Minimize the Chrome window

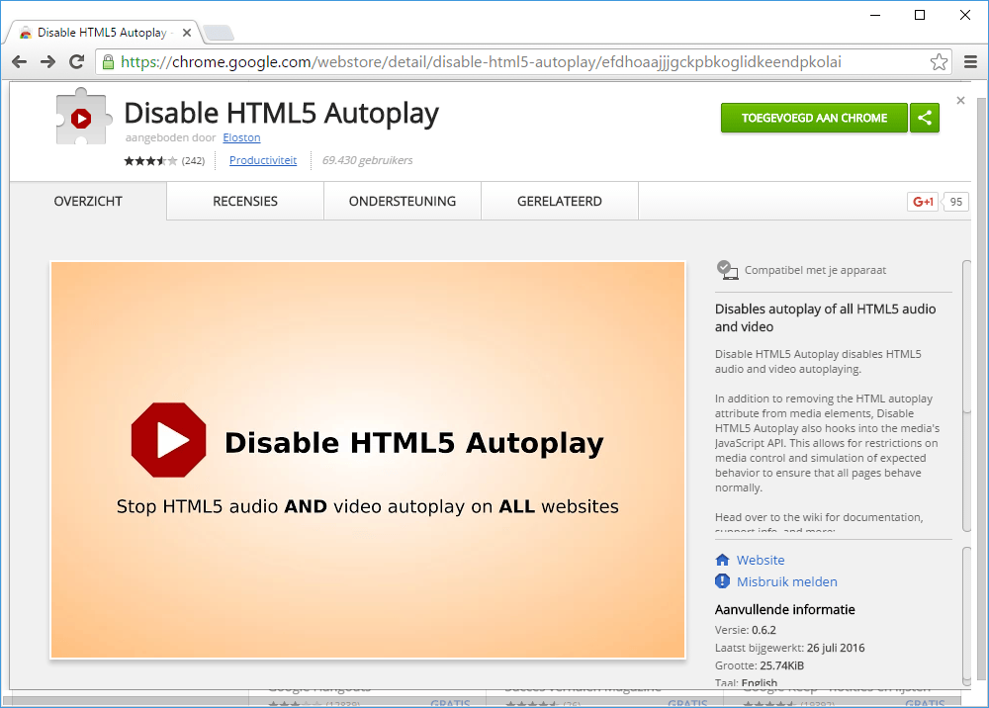click(875, 15)
